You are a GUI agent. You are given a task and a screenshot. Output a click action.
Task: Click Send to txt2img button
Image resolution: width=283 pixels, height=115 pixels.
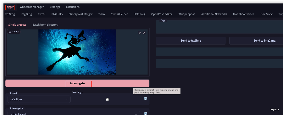pos(191,41)
